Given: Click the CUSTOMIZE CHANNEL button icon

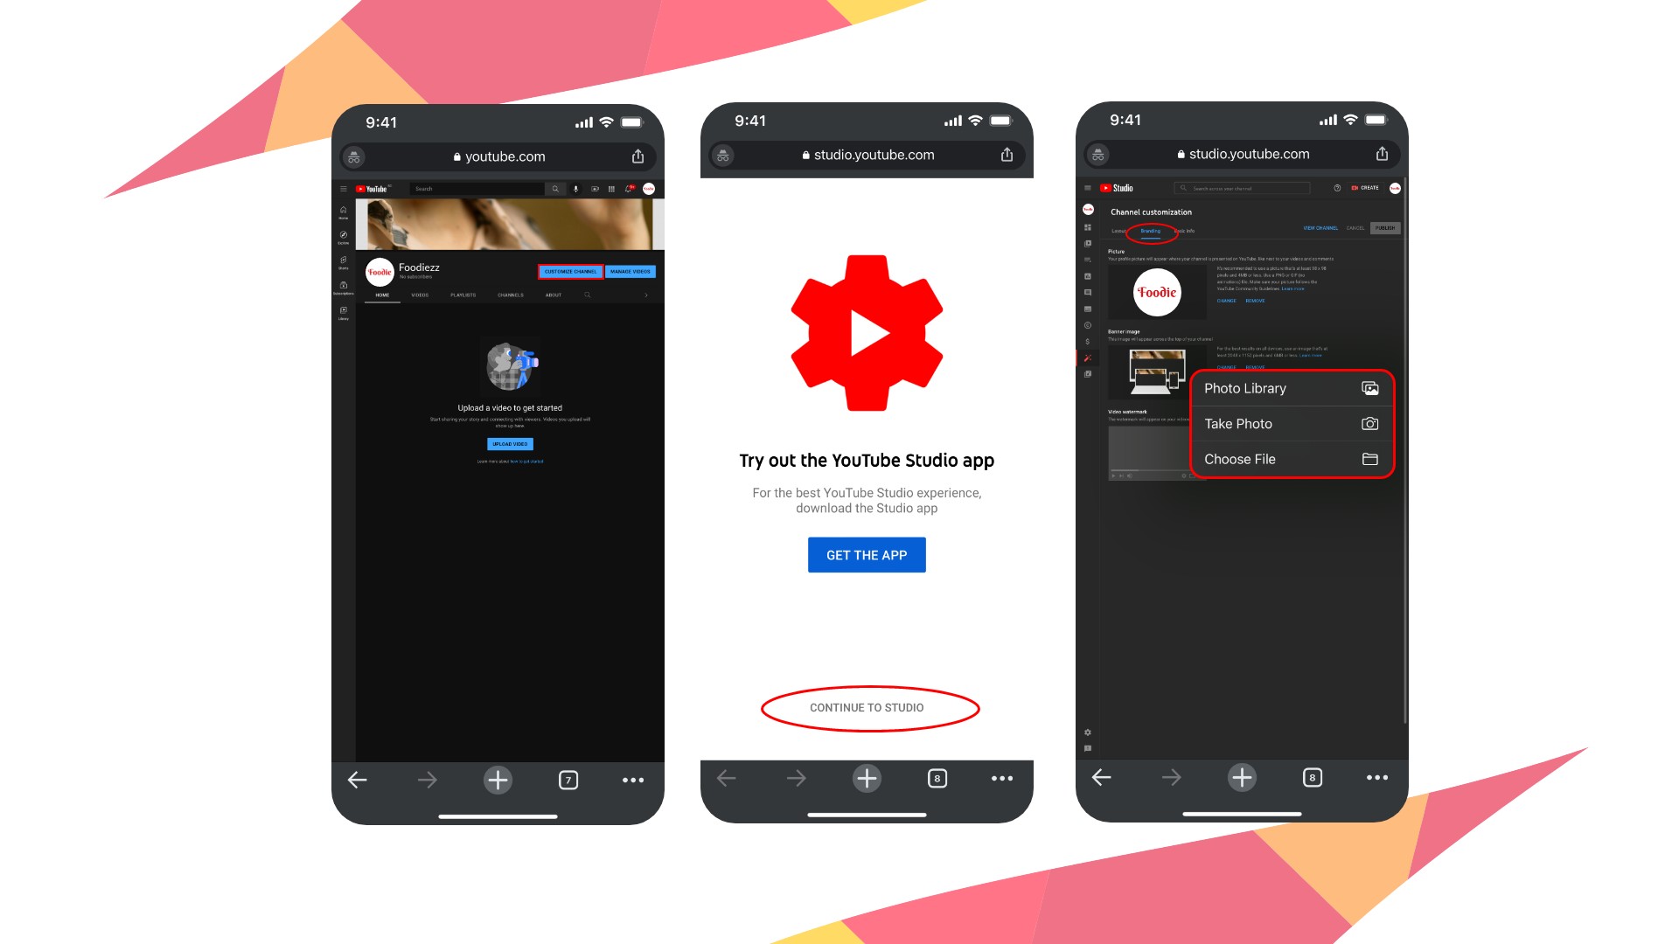Looking at the screenshot, I should click(569, 271).
